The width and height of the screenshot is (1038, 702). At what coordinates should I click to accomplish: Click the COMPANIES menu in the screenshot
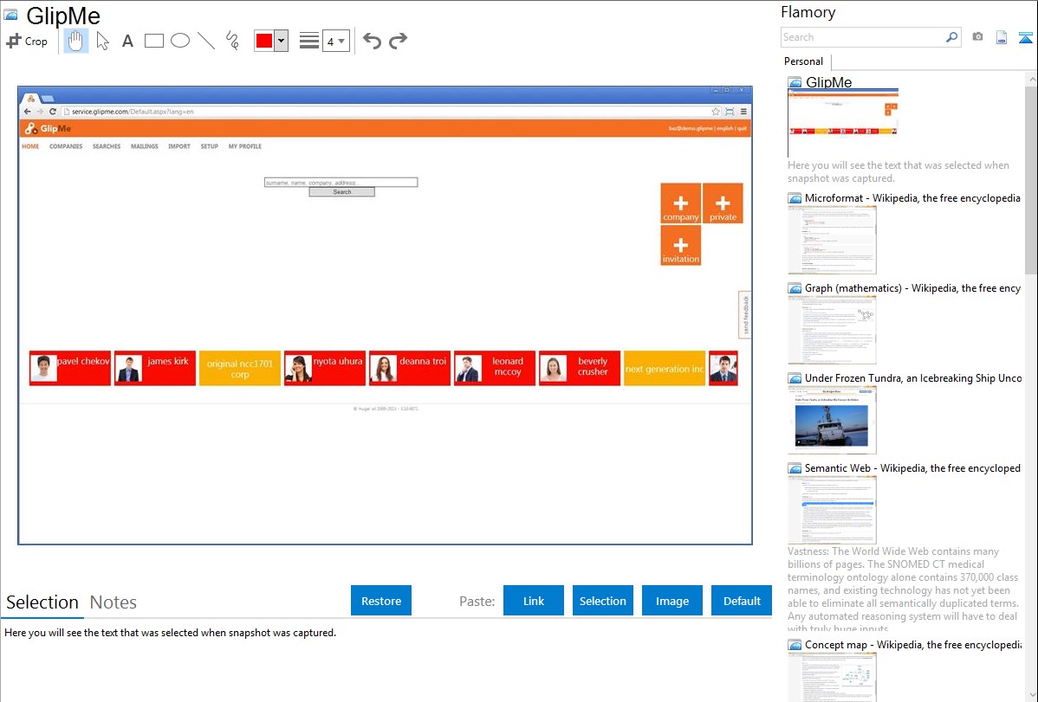pyautogui.click(x=66, y=146)
